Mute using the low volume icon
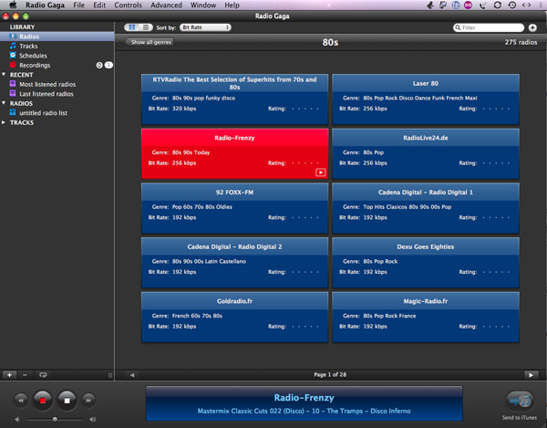 17,419
